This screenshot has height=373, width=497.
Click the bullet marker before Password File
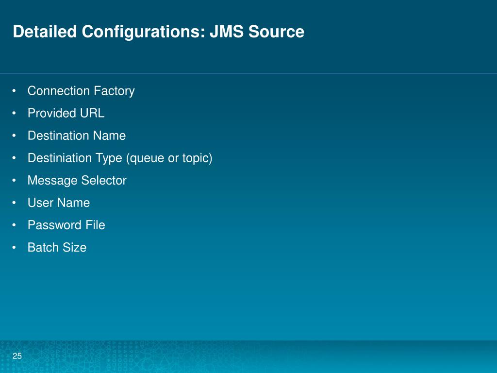[x=16, y=225]
